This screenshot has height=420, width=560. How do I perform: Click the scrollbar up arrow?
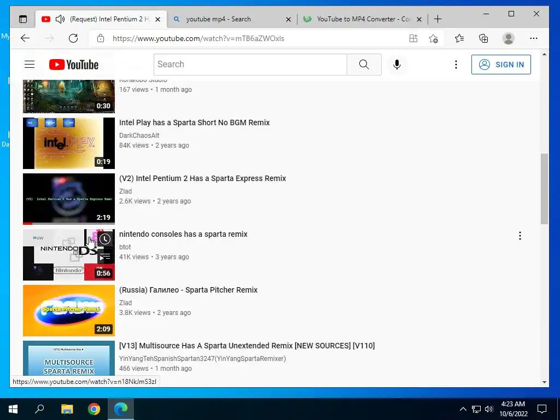tap(544, 54)
